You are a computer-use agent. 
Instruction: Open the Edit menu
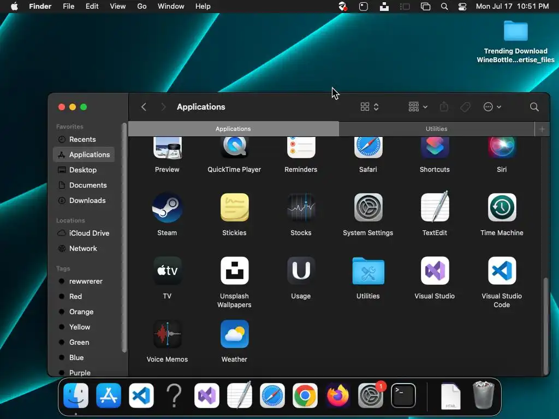tap(92, 7)
